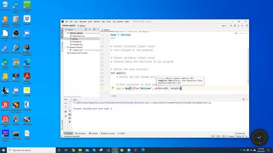273x153 pixels.
Task: Click the red error indicator in editor corner
Action: (236, 33)
